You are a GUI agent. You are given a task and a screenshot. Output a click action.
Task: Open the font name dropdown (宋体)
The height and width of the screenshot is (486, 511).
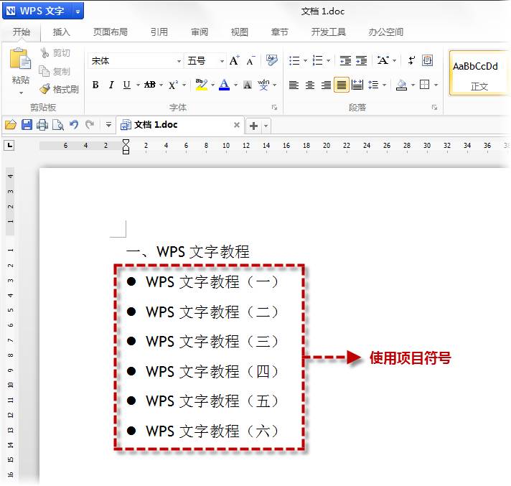click(179, 61)
